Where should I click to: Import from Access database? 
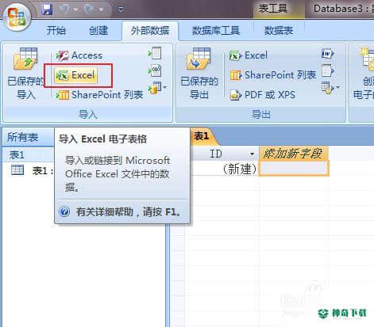pyautogui.click(x=79, y=55)
